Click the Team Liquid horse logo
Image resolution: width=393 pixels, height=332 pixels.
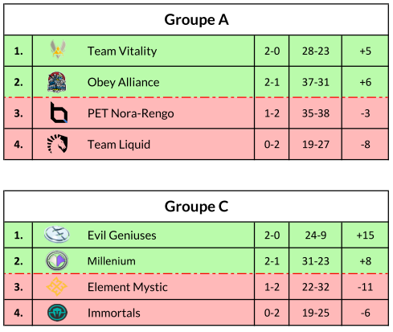(x=58, y=144)
